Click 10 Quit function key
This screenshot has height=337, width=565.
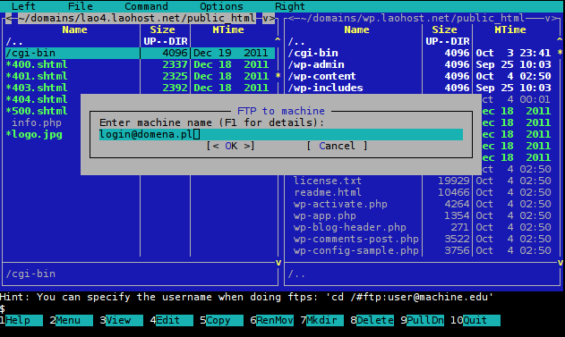click(x=475, y=320)
